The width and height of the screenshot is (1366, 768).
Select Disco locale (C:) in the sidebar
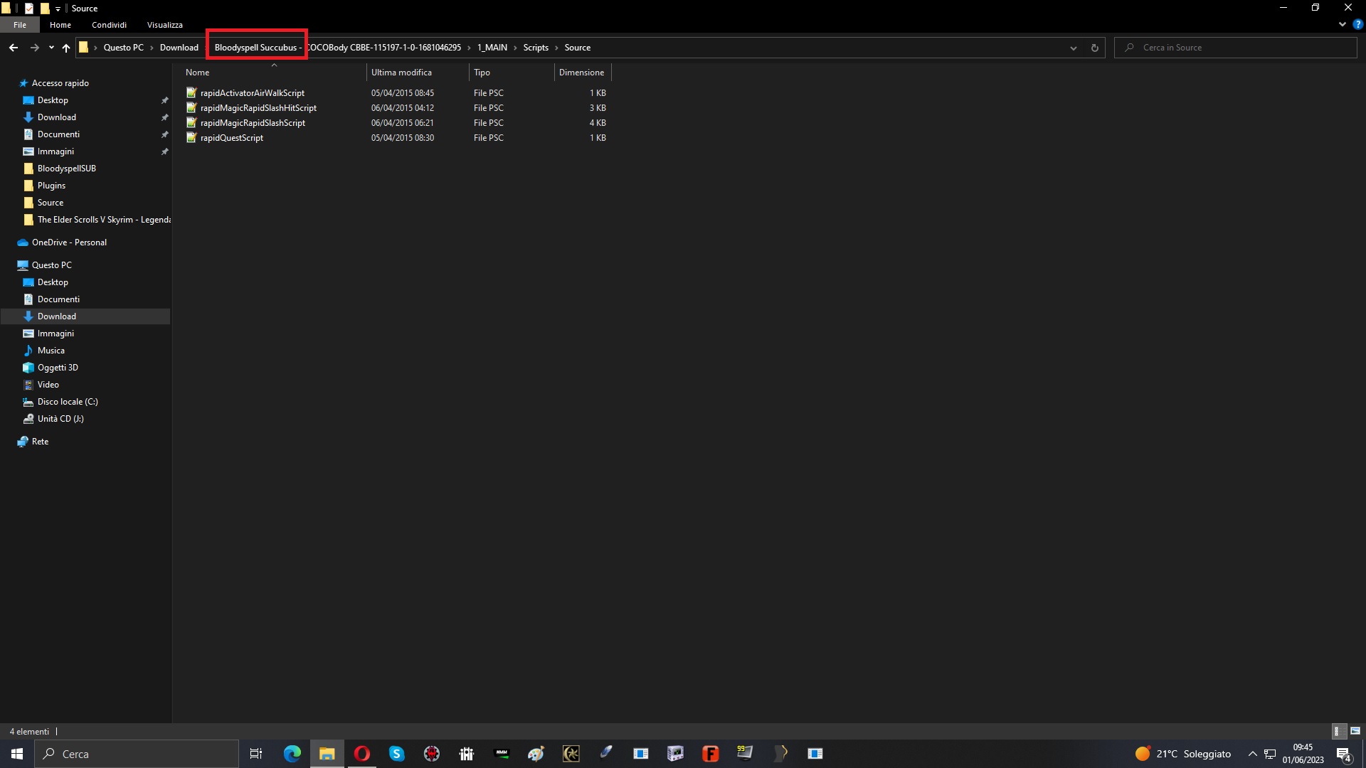pyautogui.click(x=68, y=402)
